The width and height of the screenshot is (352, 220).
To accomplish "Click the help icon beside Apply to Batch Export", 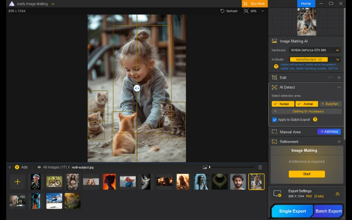I will (315, 119).
